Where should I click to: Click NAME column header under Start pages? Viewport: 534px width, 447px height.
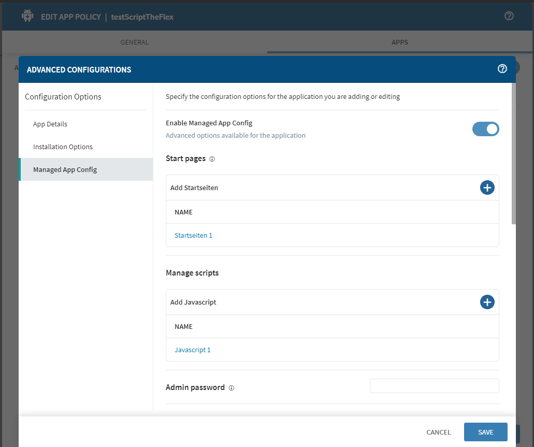coord(183,212)
